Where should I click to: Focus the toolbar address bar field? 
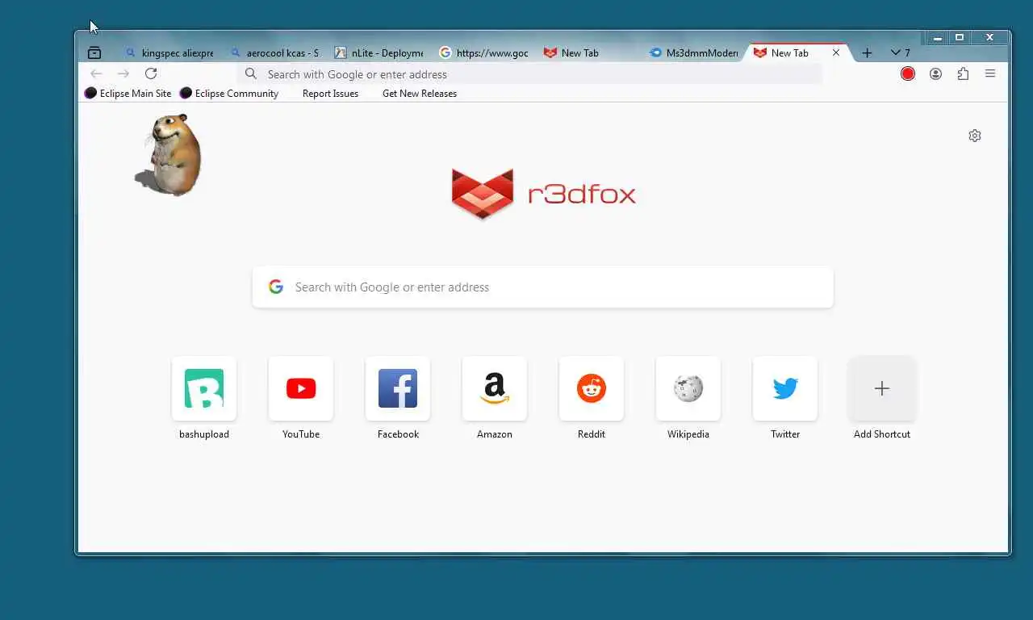[529, 74]
